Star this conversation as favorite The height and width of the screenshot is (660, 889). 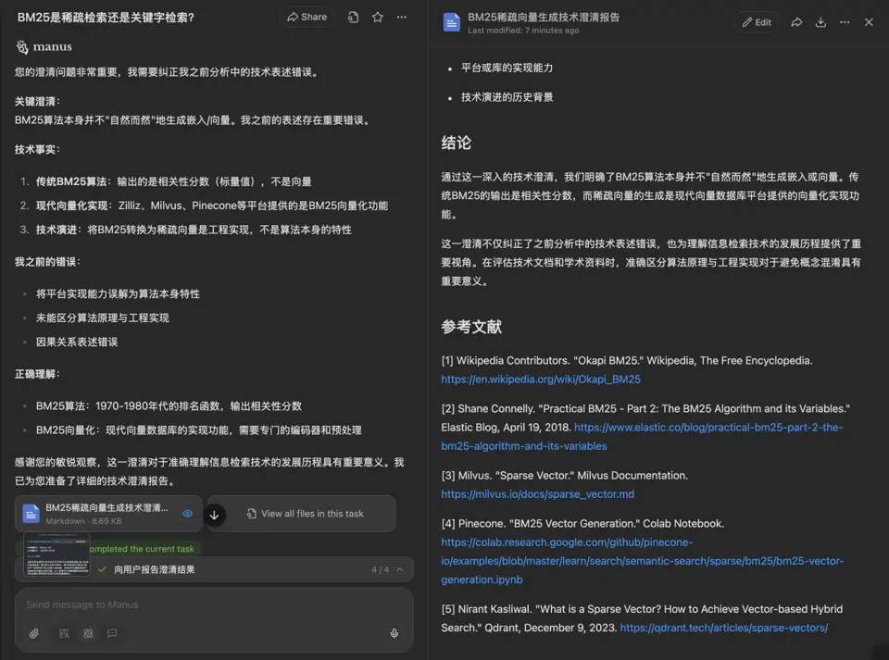coord(378,17)
